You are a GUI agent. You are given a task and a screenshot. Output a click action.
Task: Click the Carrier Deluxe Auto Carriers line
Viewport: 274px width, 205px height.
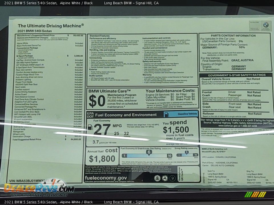218,165
